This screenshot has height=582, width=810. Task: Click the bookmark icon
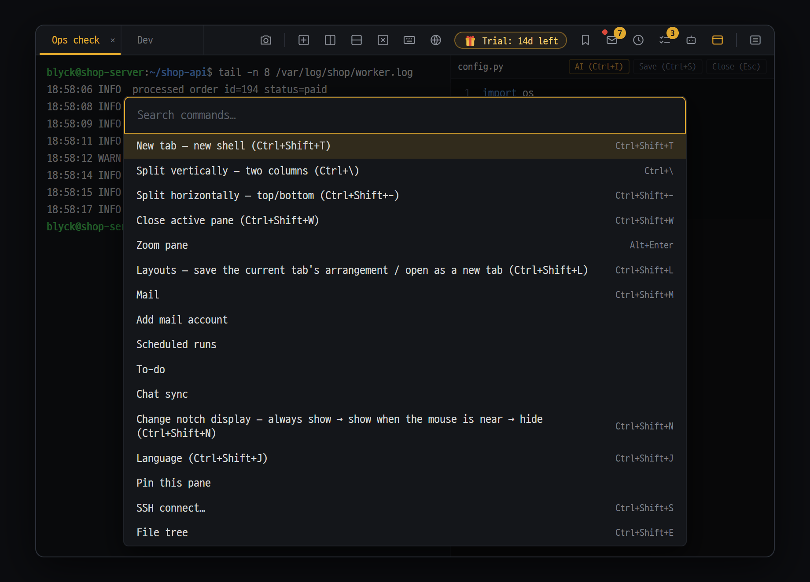585,40
